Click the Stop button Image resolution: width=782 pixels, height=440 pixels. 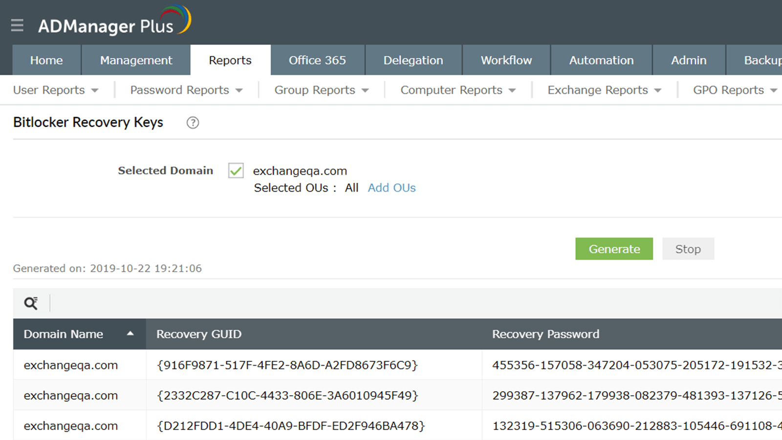[x=688, y=249]
